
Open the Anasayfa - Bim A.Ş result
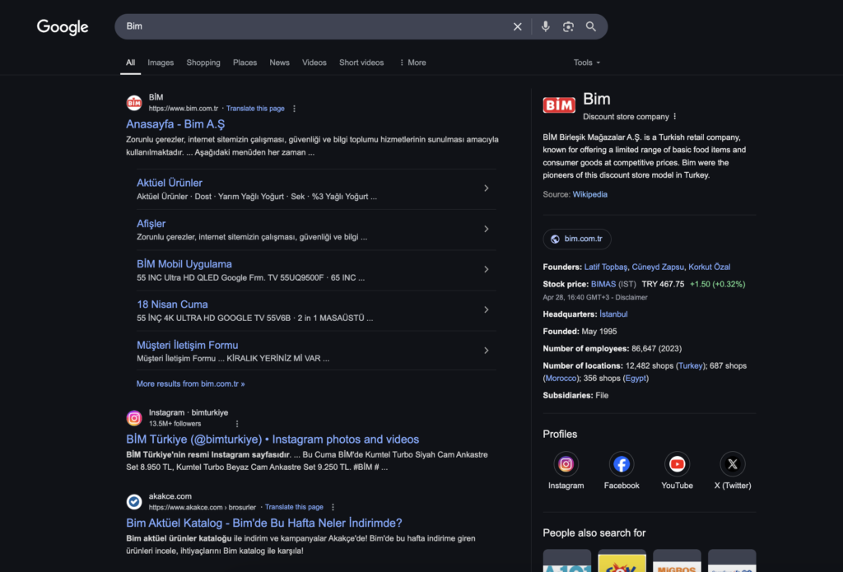[x=175, y=124]
